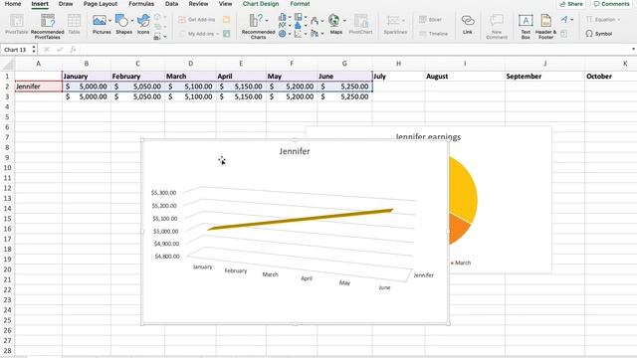This screenshot has width=637, height=358.
Task: Click the Object icon below WordArt
Action: coord(564,34)
